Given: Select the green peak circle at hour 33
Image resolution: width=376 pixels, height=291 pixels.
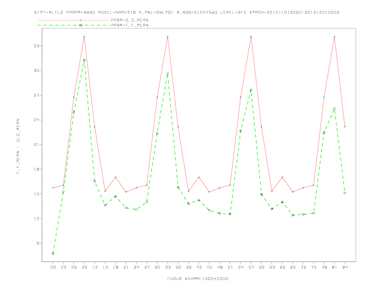Looking at the screenshot, I should click(x=168, y=74).
